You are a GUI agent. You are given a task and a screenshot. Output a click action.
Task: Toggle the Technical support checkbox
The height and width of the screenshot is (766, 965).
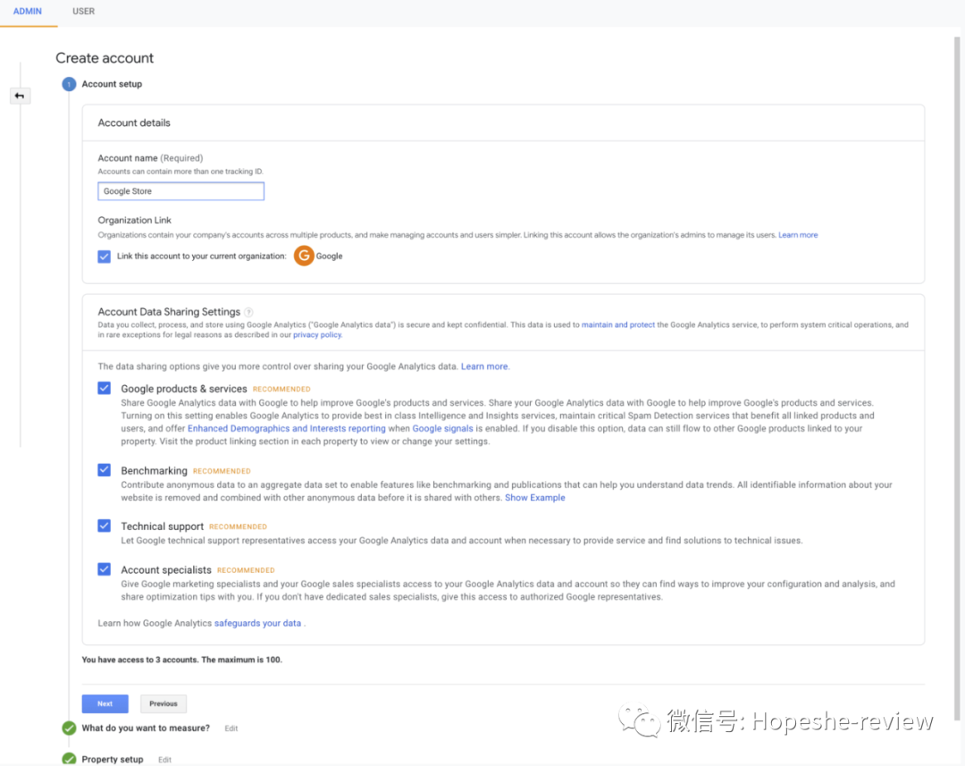coord(104,526)
